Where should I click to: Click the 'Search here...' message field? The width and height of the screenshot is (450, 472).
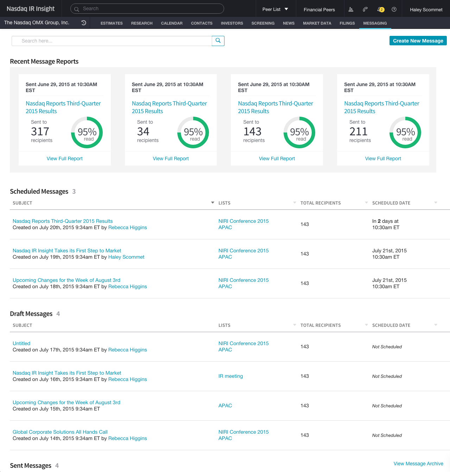click(112, 41)
